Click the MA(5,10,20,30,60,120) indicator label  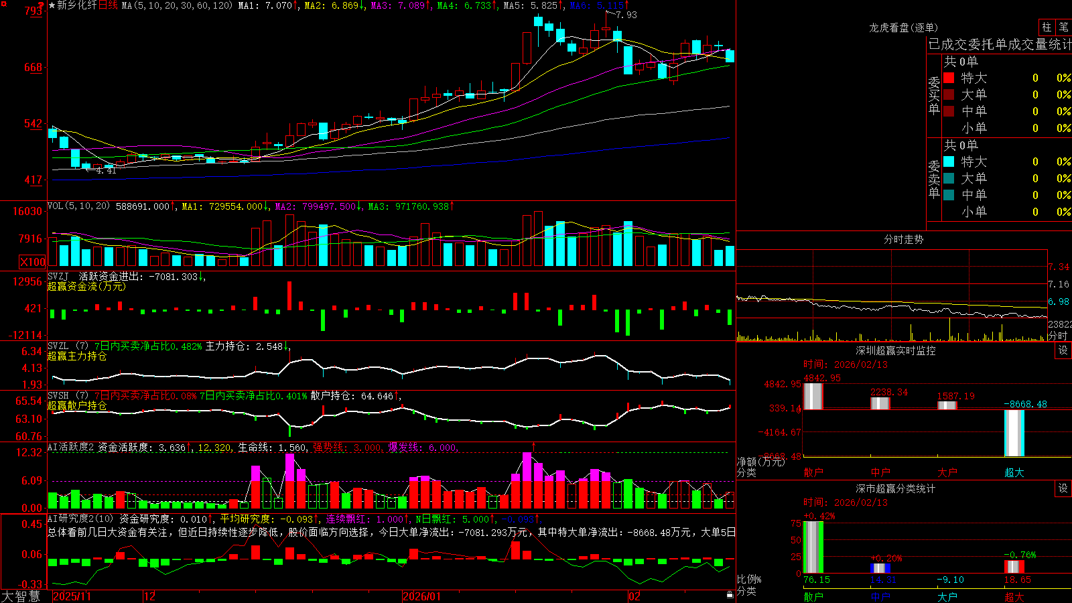[x=178, y=5]
